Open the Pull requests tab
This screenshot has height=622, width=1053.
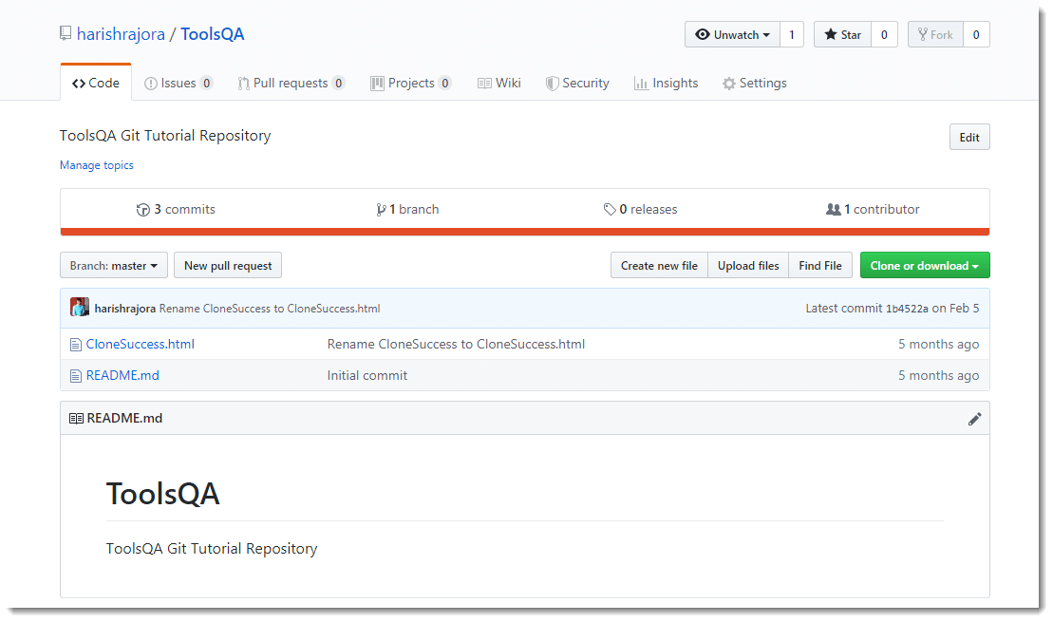(291, 84)
